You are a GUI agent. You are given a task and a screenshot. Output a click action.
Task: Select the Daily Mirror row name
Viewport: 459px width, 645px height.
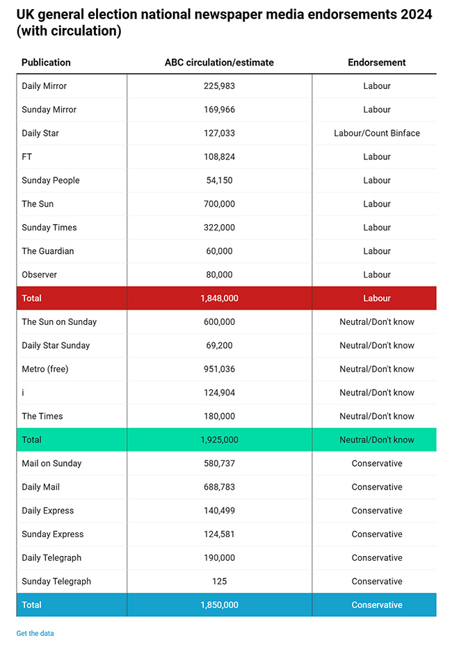(45, 86)
